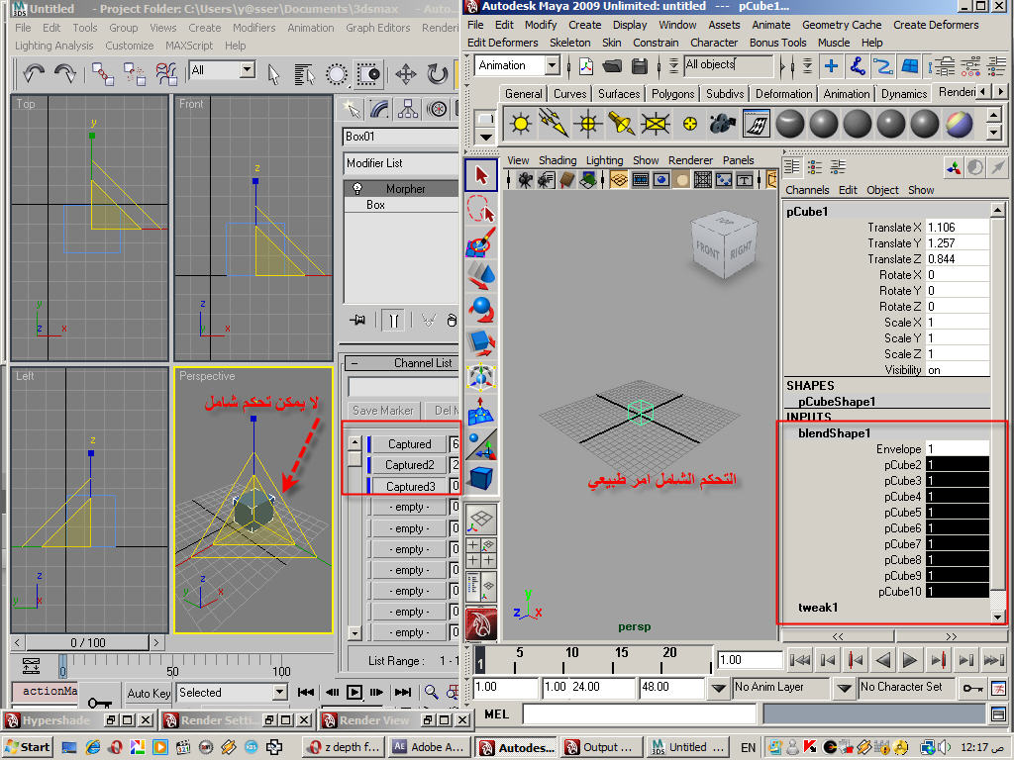Viewport: 1014px width, 760px height.
Task: Toggle the Maya four-view layout button
Action: pyautogui.click(x=481, y=553)
